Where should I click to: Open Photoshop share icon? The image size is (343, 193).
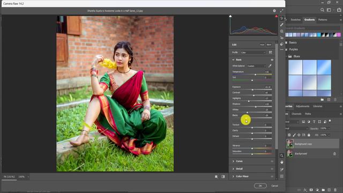[x=339, y=10]
